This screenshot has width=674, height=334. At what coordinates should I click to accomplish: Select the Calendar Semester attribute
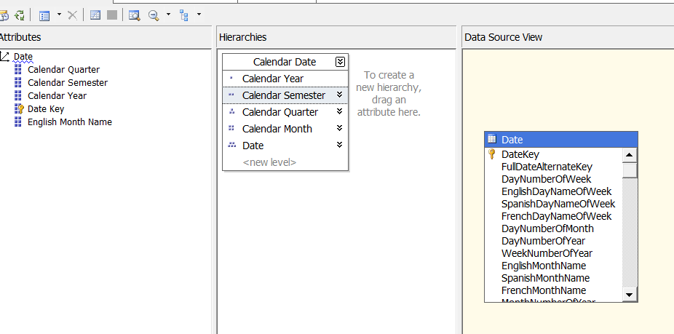pyautogui.click(x=68, y=82)
